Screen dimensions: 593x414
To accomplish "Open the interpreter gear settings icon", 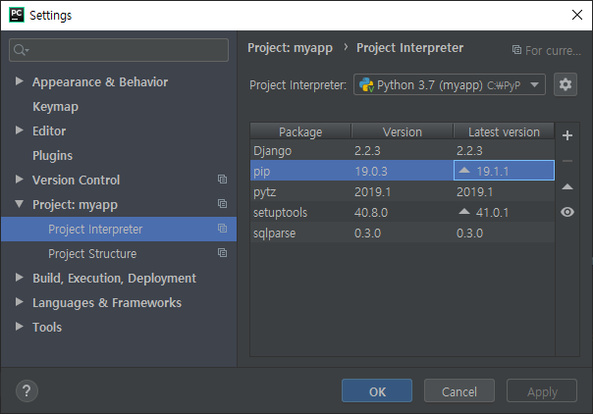I will pos(565,84).
